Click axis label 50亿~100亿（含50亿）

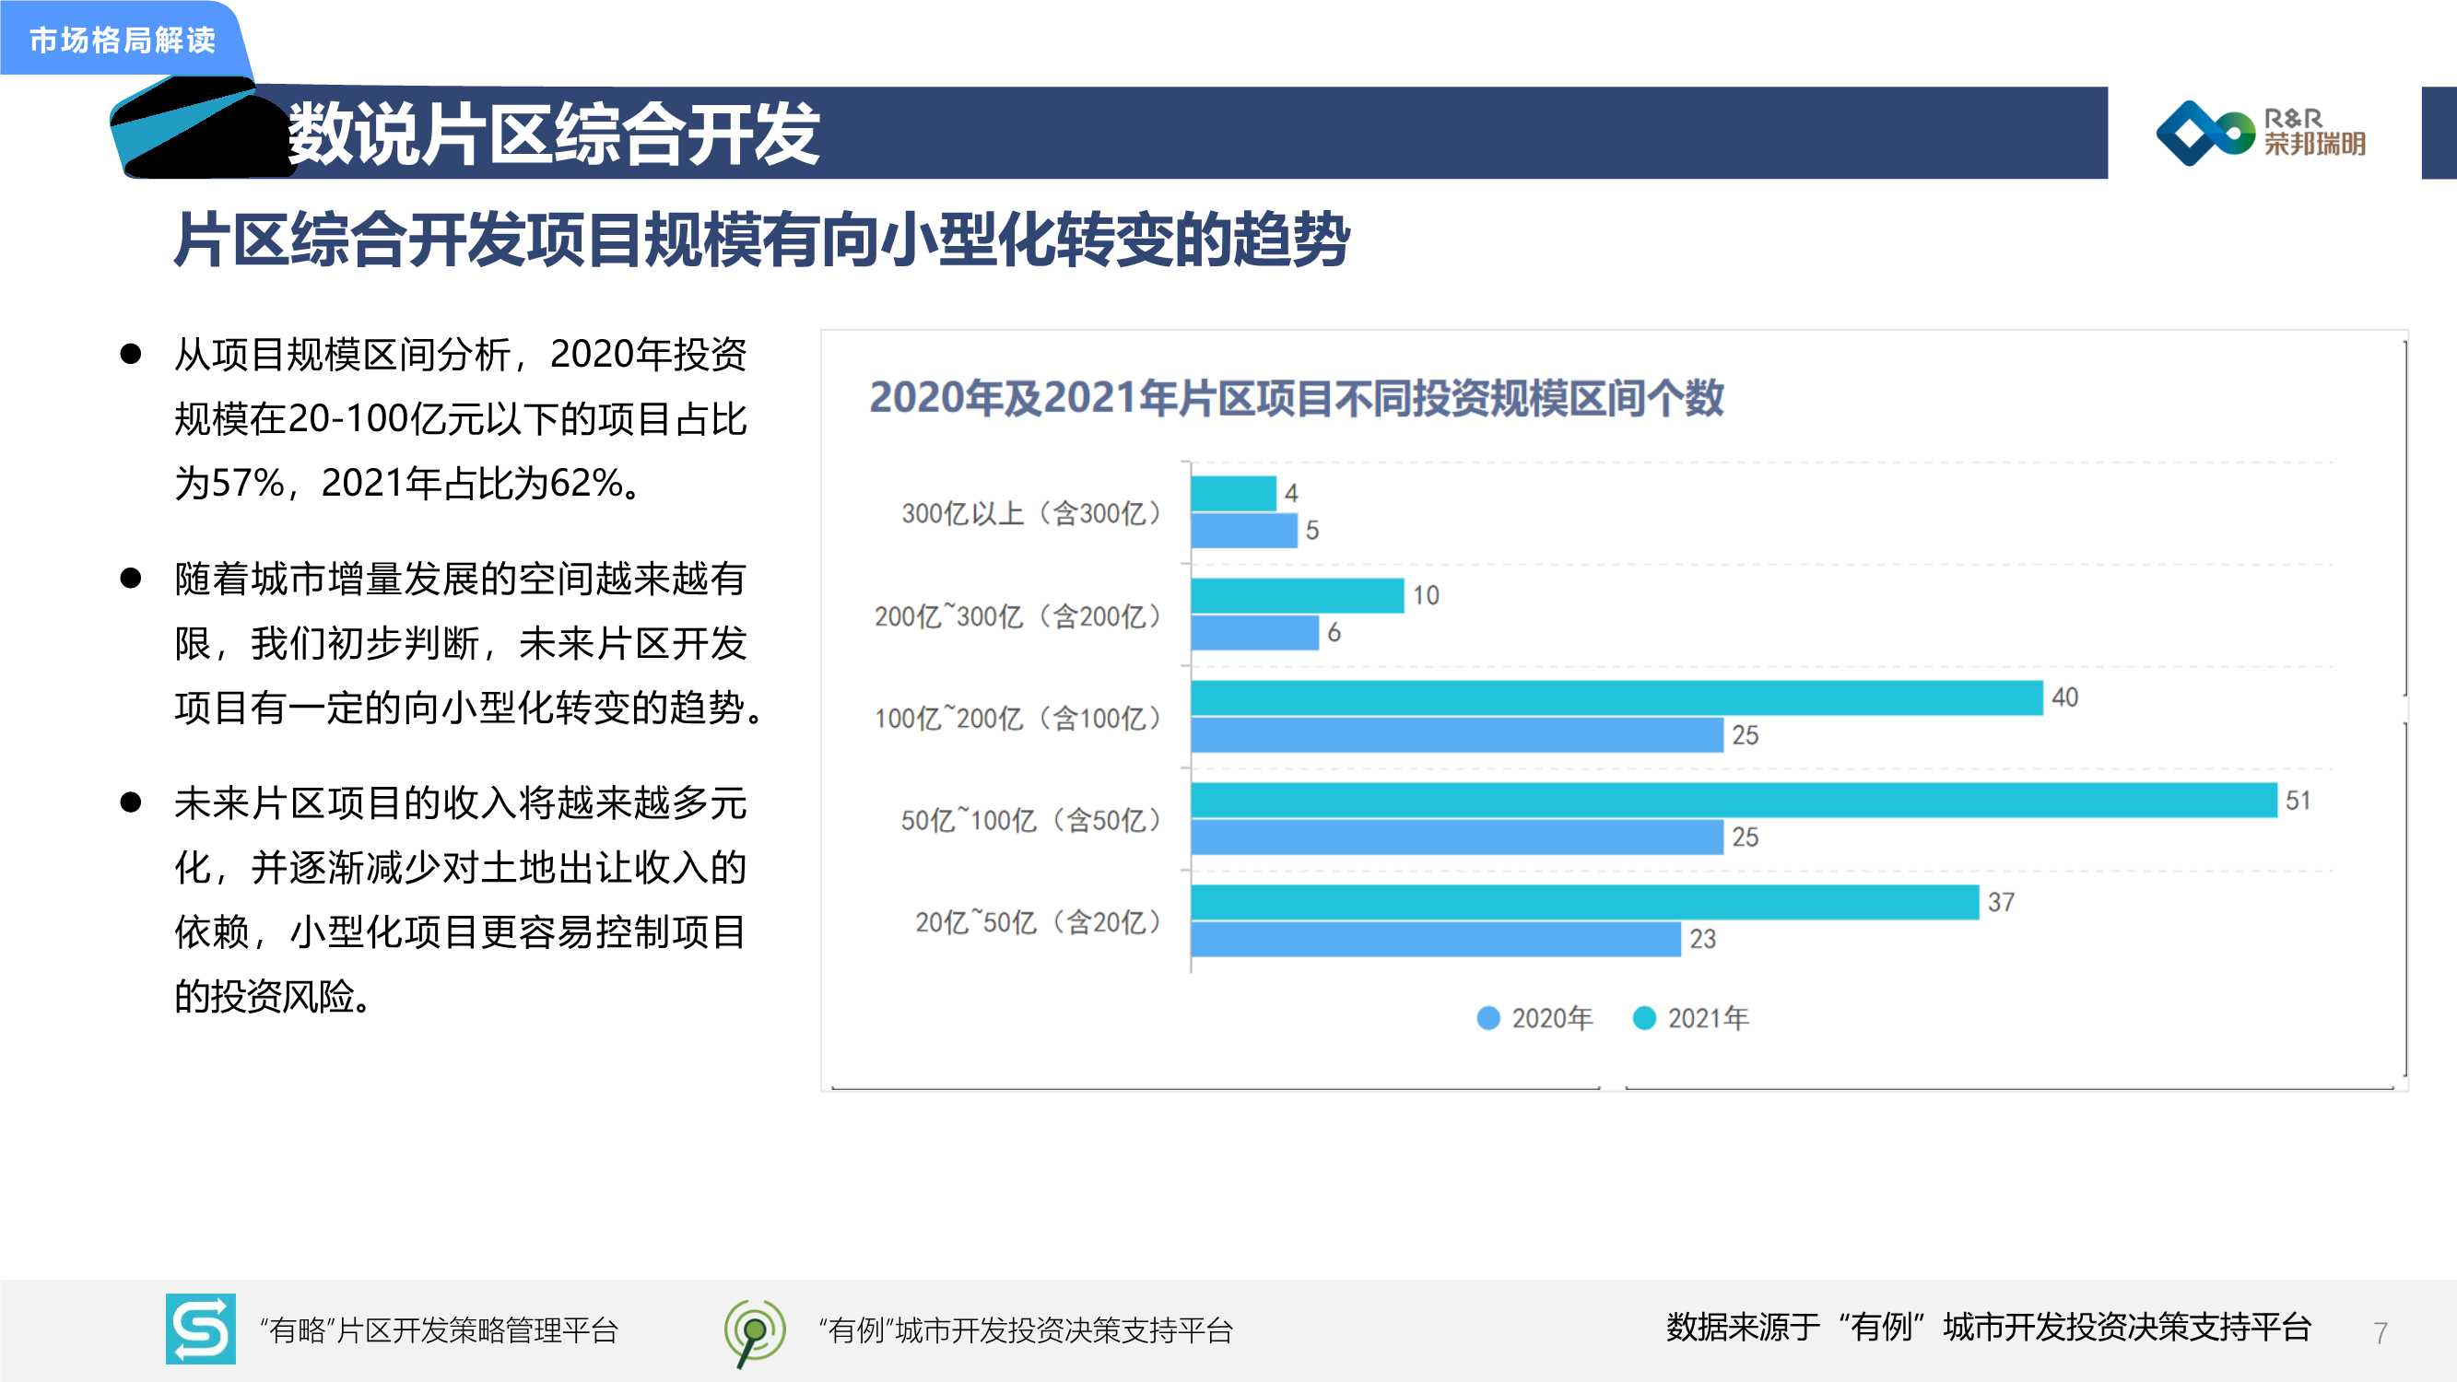click(1031, 820)
